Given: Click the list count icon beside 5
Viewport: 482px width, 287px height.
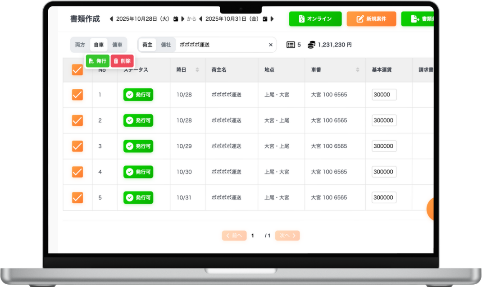Looking at the screenshot, I should pos(291,45).
